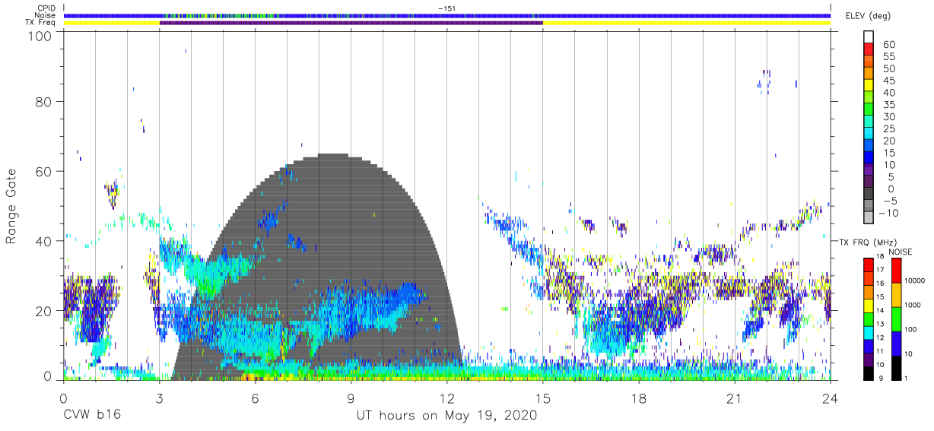Click the -10 label on the ELEV colorbar
This screenshot has width=934, height=431.
(888, 213)
